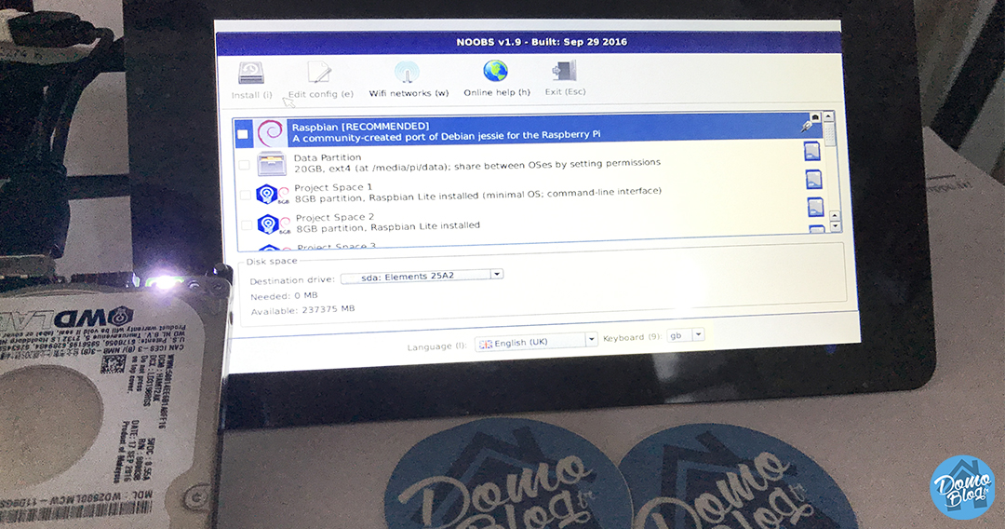The height and width of the screenshot is (529, 1005).
Task: Open the Language dropdown arrow
Action: [x=591, y=339]
